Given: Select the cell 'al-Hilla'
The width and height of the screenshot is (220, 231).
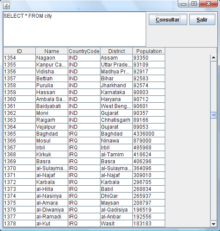Looking at the screenshot, I should pyautogui.click(x=52, y=189).
